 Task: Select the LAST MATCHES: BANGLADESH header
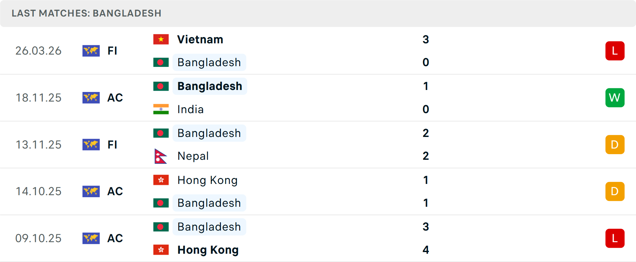[86, 13]
